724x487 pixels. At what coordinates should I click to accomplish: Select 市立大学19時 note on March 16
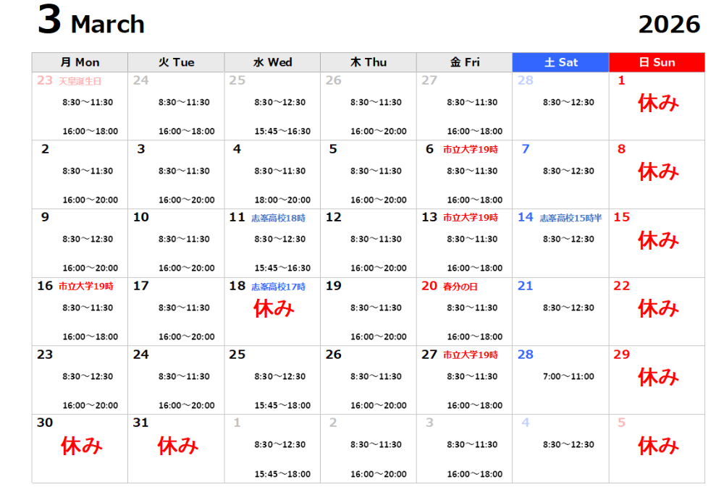coord(86,287)
